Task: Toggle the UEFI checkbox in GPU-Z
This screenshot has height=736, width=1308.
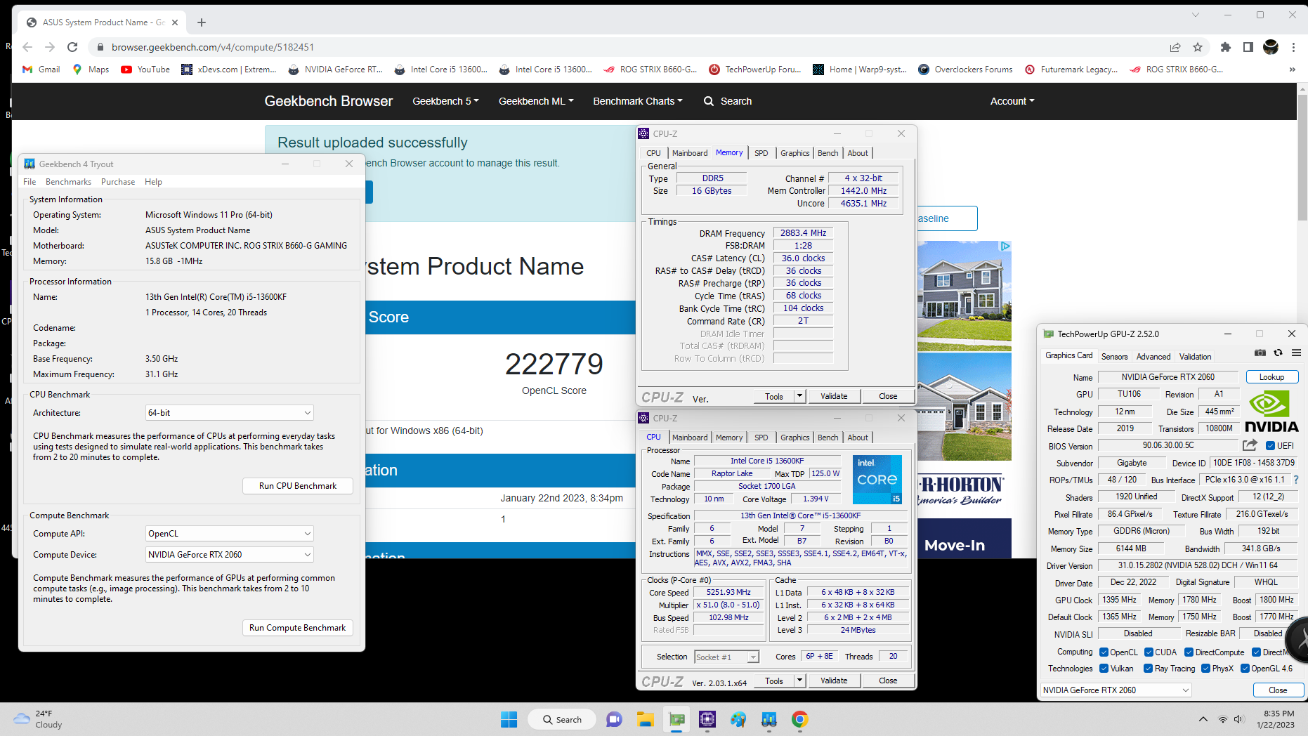Action: (x=1270, y=445)
